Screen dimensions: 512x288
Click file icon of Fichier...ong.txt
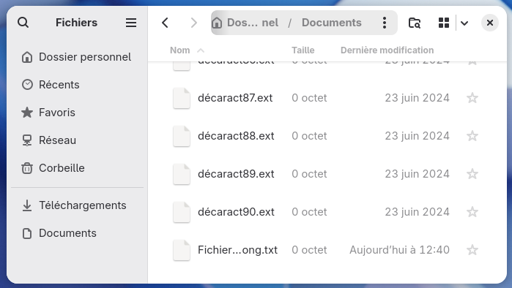point(182,250)
